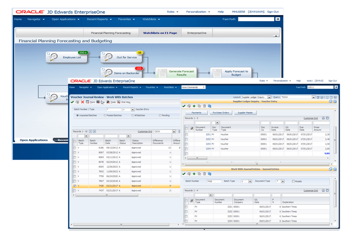This screenshot has width=351, height=240.
Task: Open the Layout Supplier Ledger Inquiry dropdown
Action: tap(269, 97)
